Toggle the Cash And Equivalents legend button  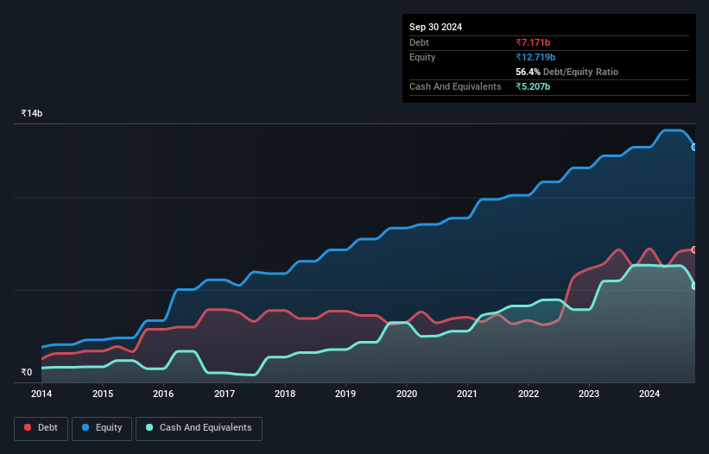[199, 428]
